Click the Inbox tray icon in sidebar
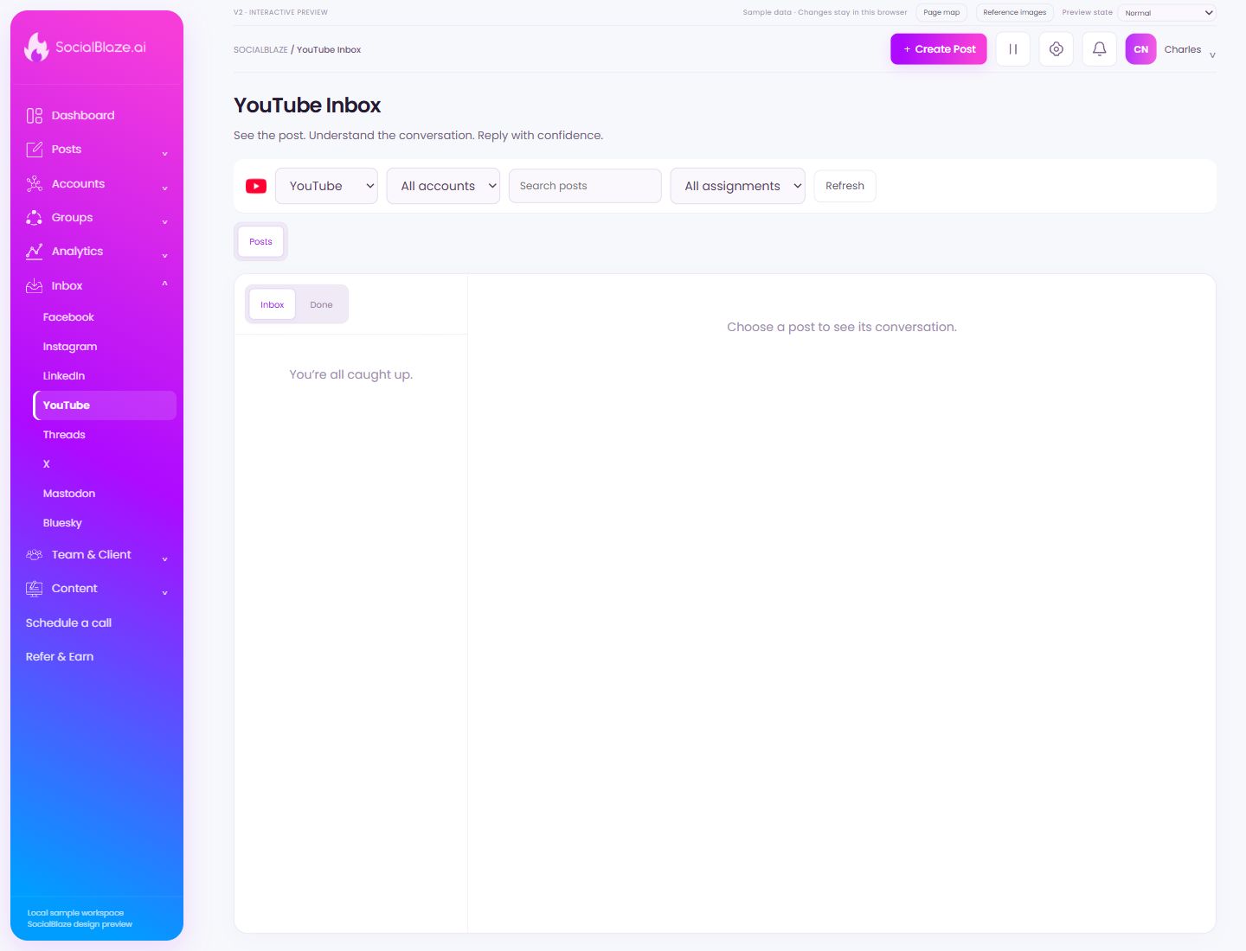The height and width of the screenshot is (951, 1246). (35, 285)
